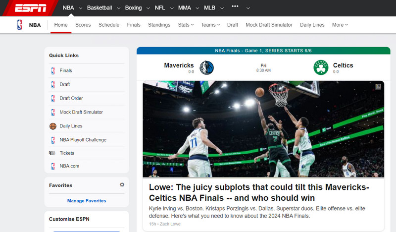Image resolution: width=396 pixels, height=232 pixels.
Task: Click the Dallas Mavericks team logo
Action: [x=206, y=68]
